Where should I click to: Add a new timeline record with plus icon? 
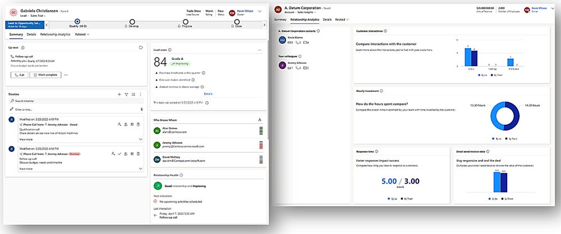pos(119,95)
